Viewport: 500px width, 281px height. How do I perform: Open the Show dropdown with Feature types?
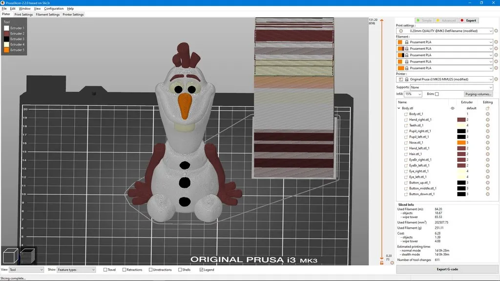(76, 270)
